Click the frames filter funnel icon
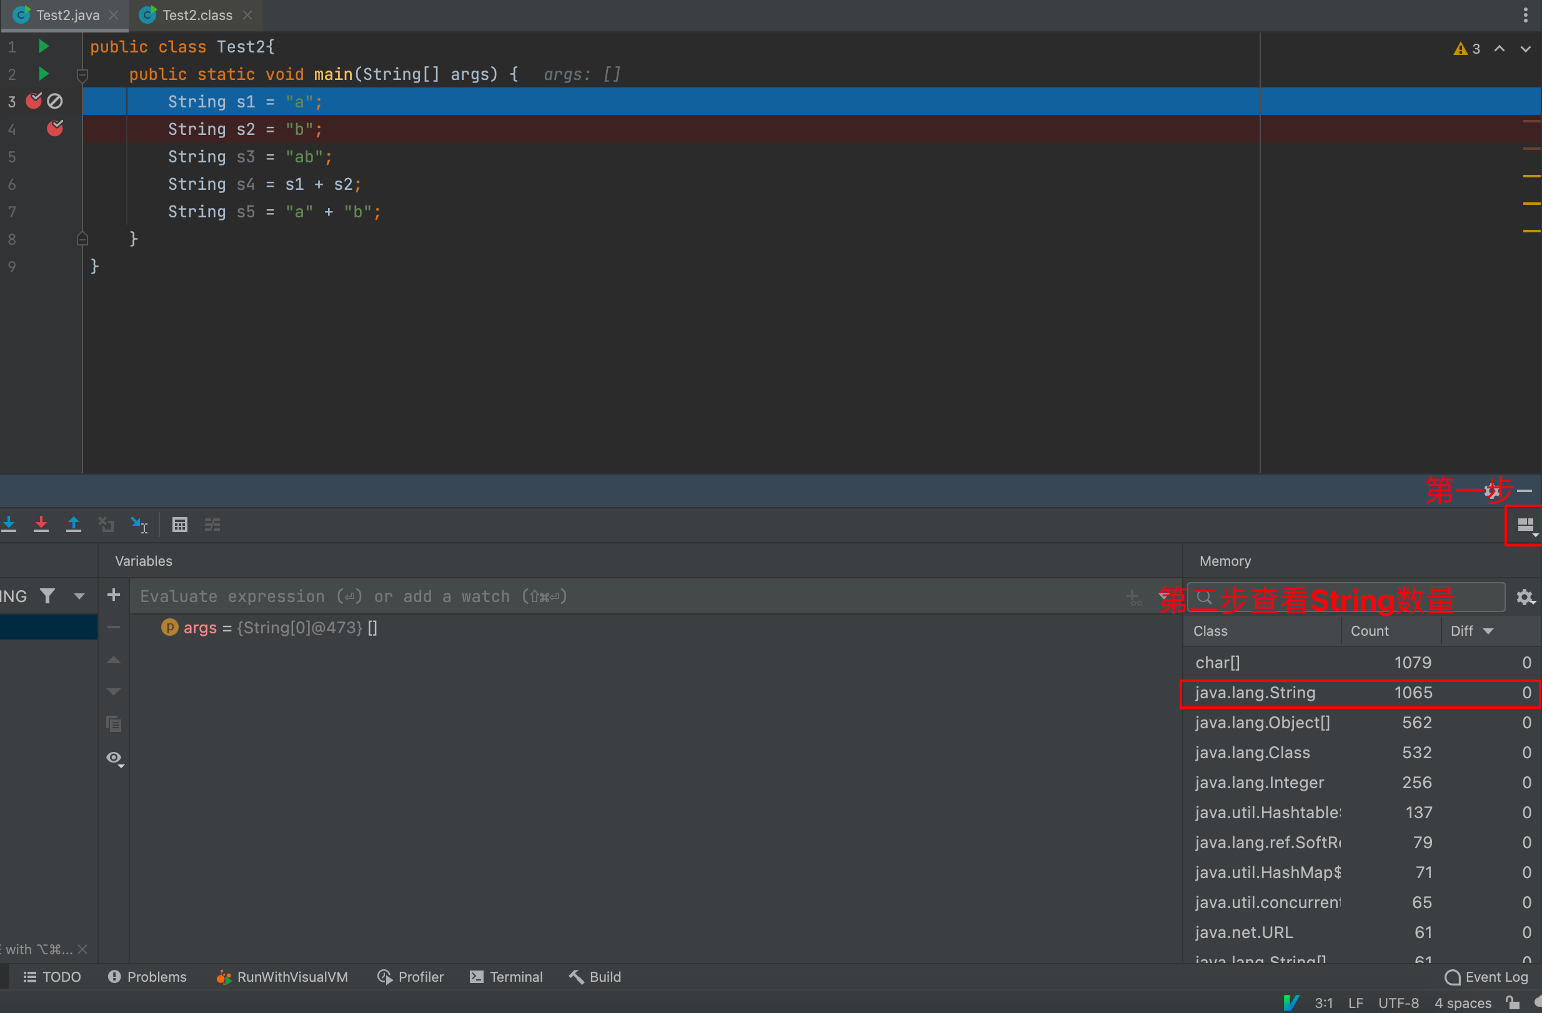Image resolution: width=1542 pixels, height=1013 pixels. (47, 595)
